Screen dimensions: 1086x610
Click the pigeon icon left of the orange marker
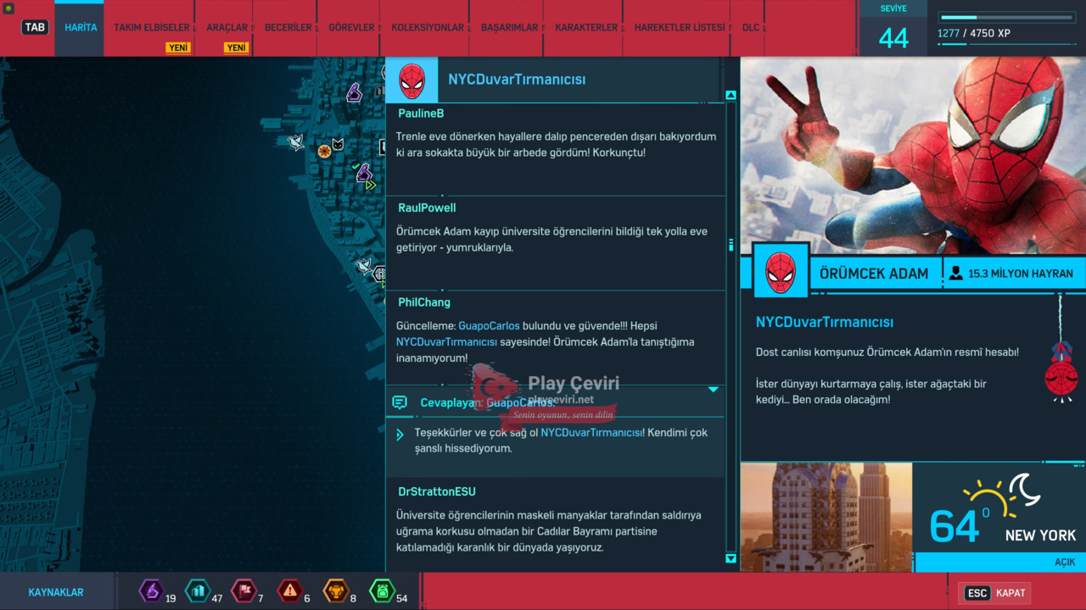(x=295, y=142)
